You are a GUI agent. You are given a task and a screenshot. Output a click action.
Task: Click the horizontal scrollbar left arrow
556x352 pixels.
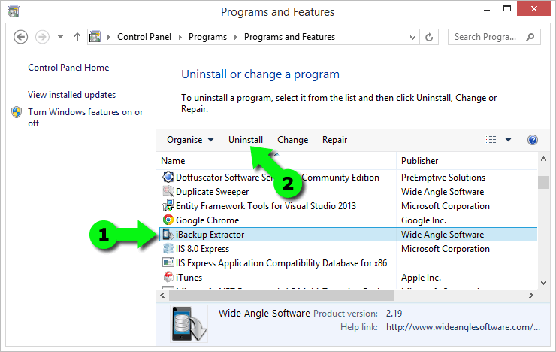162,296
